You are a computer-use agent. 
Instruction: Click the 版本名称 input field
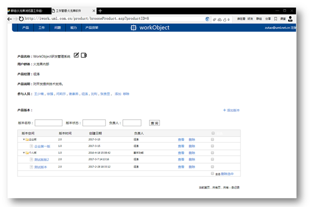tap(48, 123)
